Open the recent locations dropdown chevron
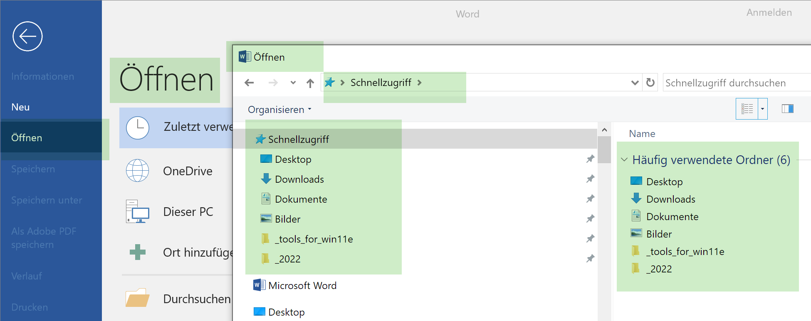This screenshot has width=811, height=321. pyautogui.click(x=293, y=83)
